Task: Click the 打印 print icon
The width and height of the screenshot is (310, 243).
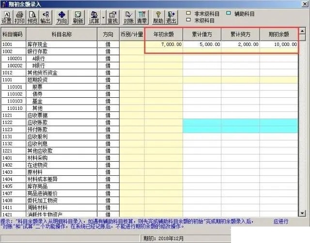Action: click(x=19, y=17)
